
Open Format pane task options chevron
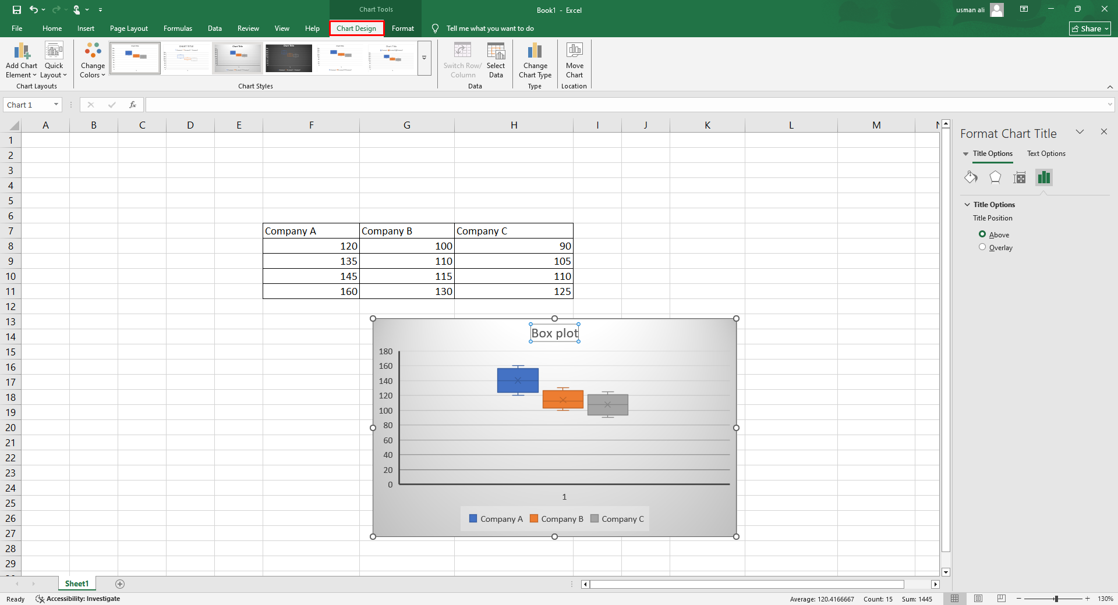pyautogui.click(x=1080, y=132)
